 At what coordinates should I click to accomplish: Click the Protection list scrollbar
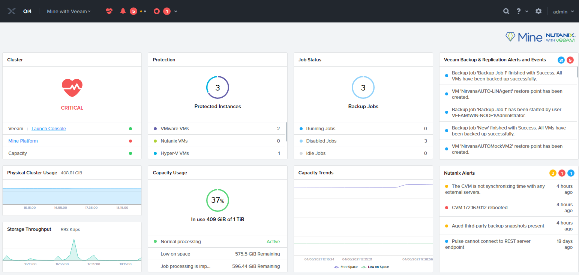pos(286,132)
